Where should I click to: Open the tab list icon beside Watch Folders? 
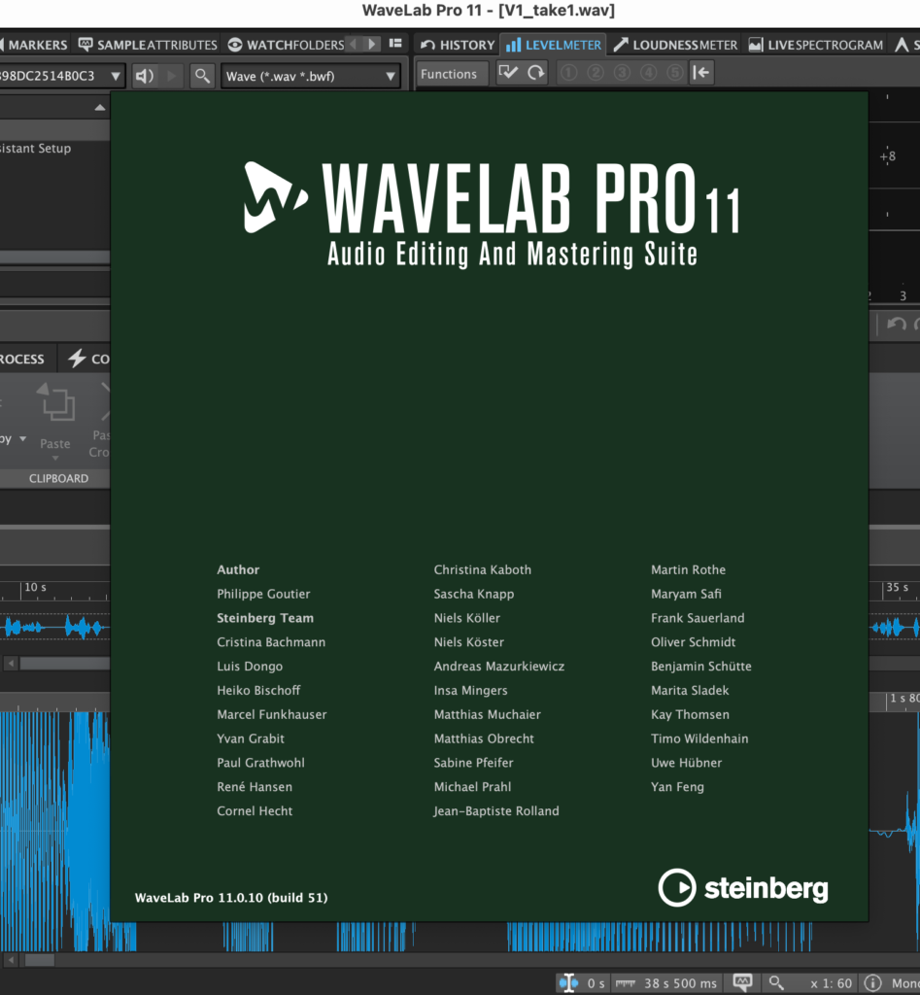(395, 43)
